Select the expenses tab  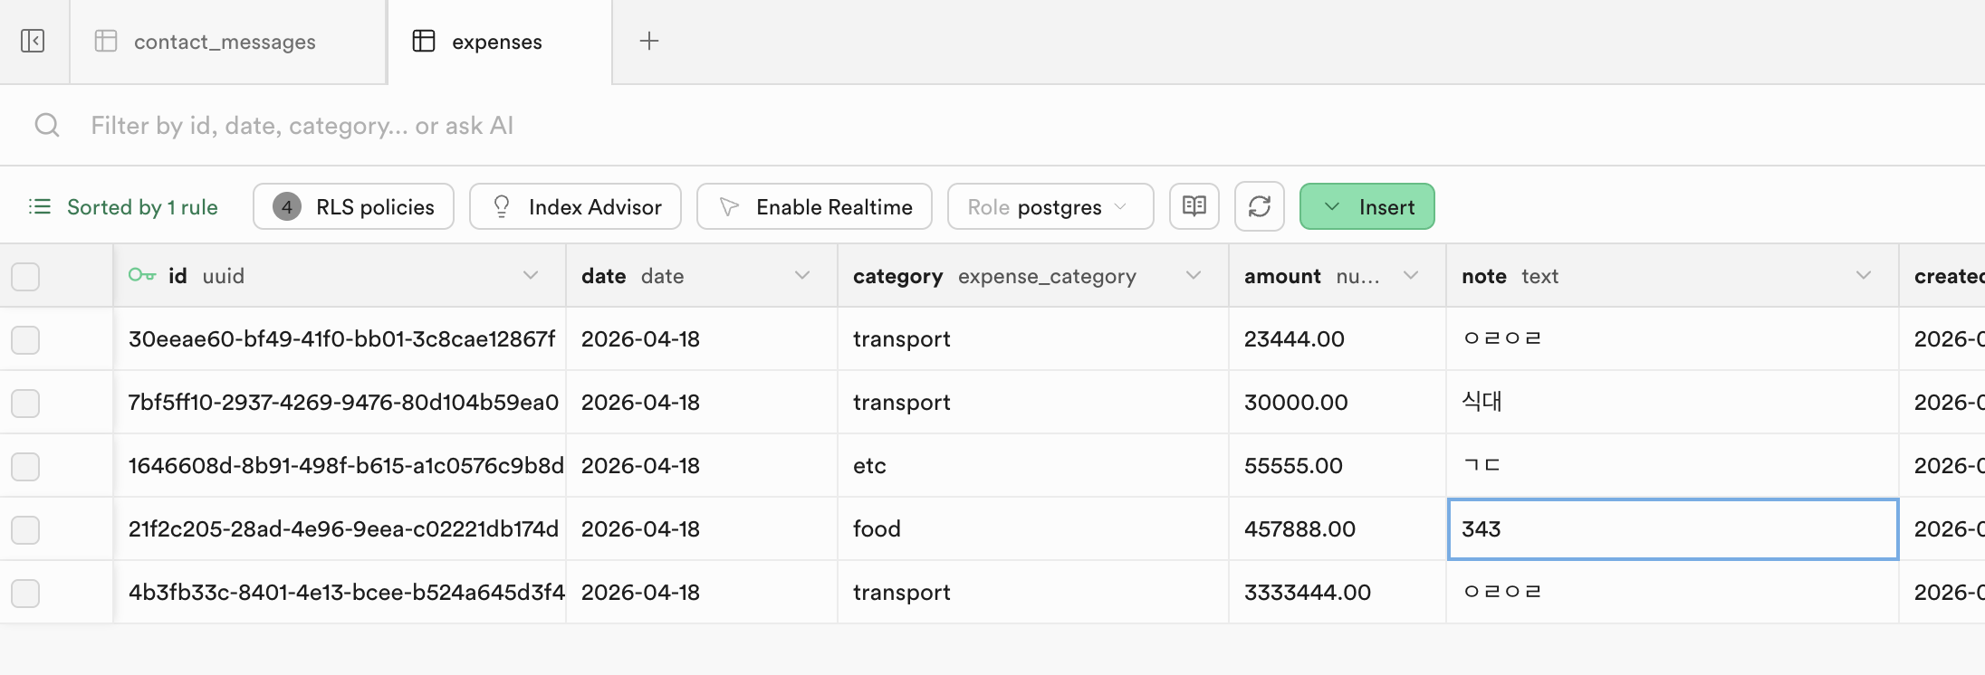click(x=496, y=42)
